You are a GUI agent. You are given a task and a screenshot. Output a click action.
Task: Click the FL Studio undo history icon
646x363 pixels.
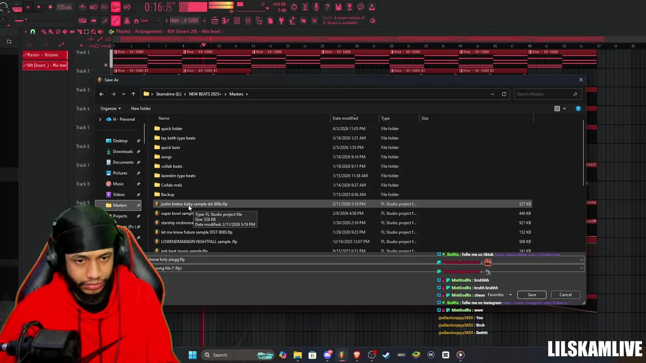[x=294, y=7]
